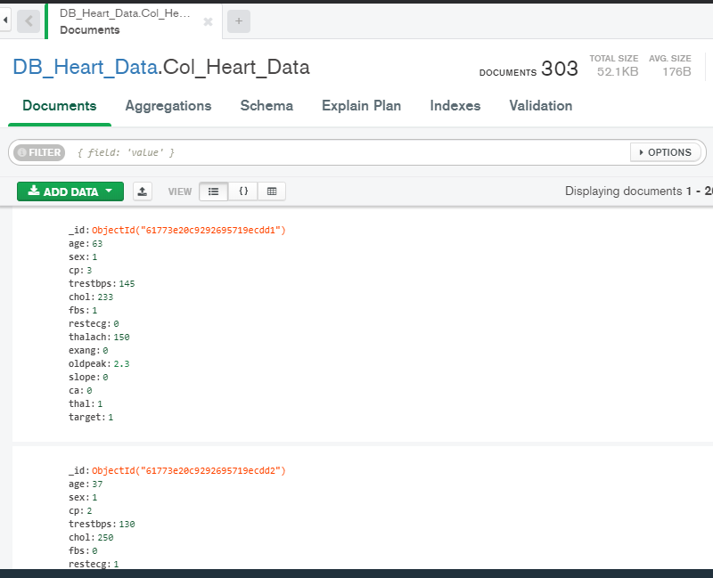Click the oldpeak: 2.3 value

(x=121, y=363)
